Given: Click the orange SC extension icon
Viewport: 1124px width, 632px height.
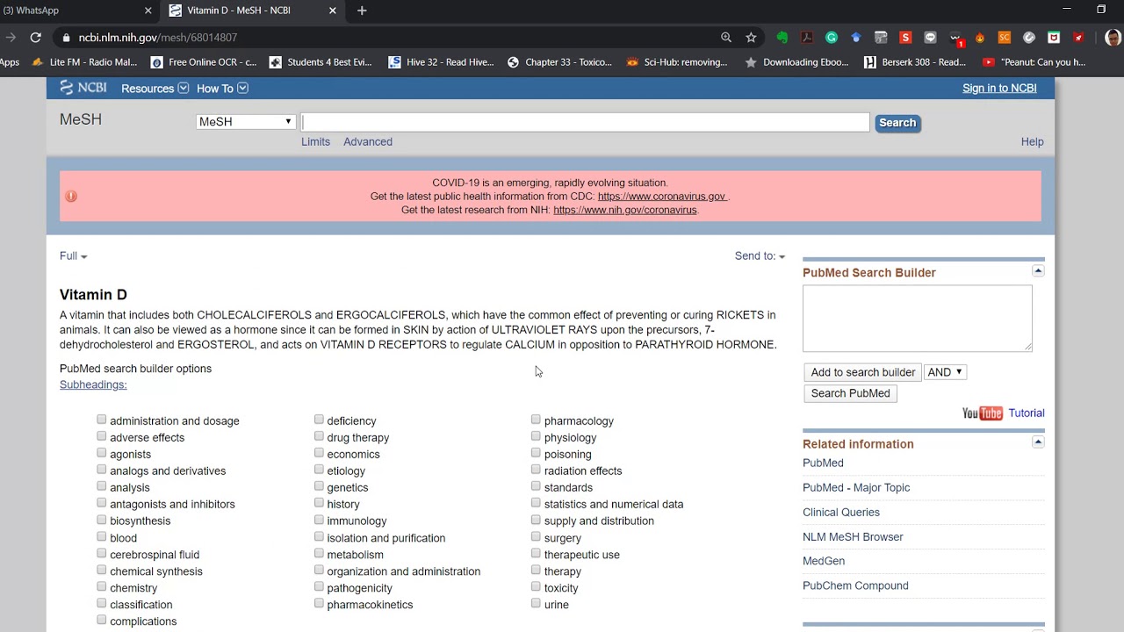Looking at the screenshot, I should pos(1005,38).
